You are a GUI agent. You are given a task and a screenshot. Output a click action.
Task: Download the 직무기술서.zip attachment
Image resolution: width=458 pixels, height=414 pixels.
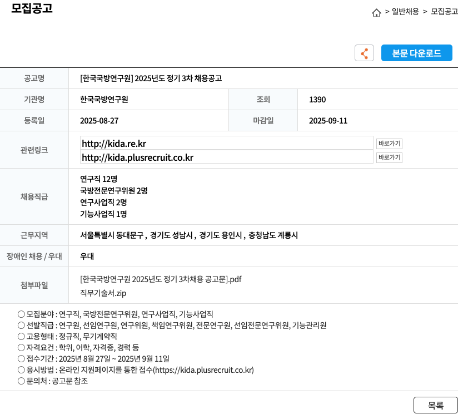(x=103, y=293)
